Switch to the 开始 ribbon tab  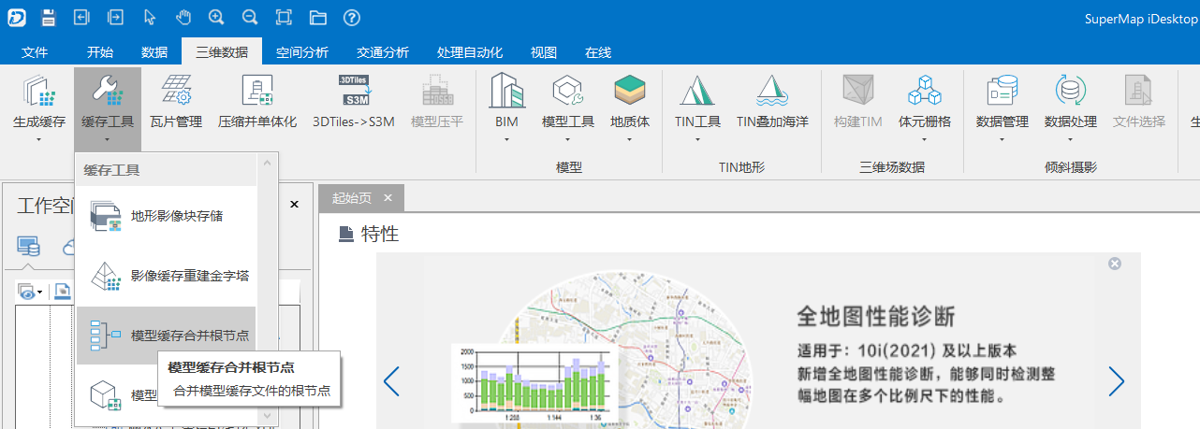pos(100,52)
